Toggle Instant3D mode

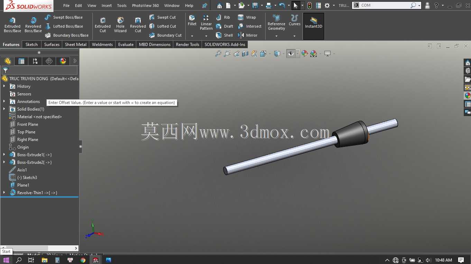314,26
